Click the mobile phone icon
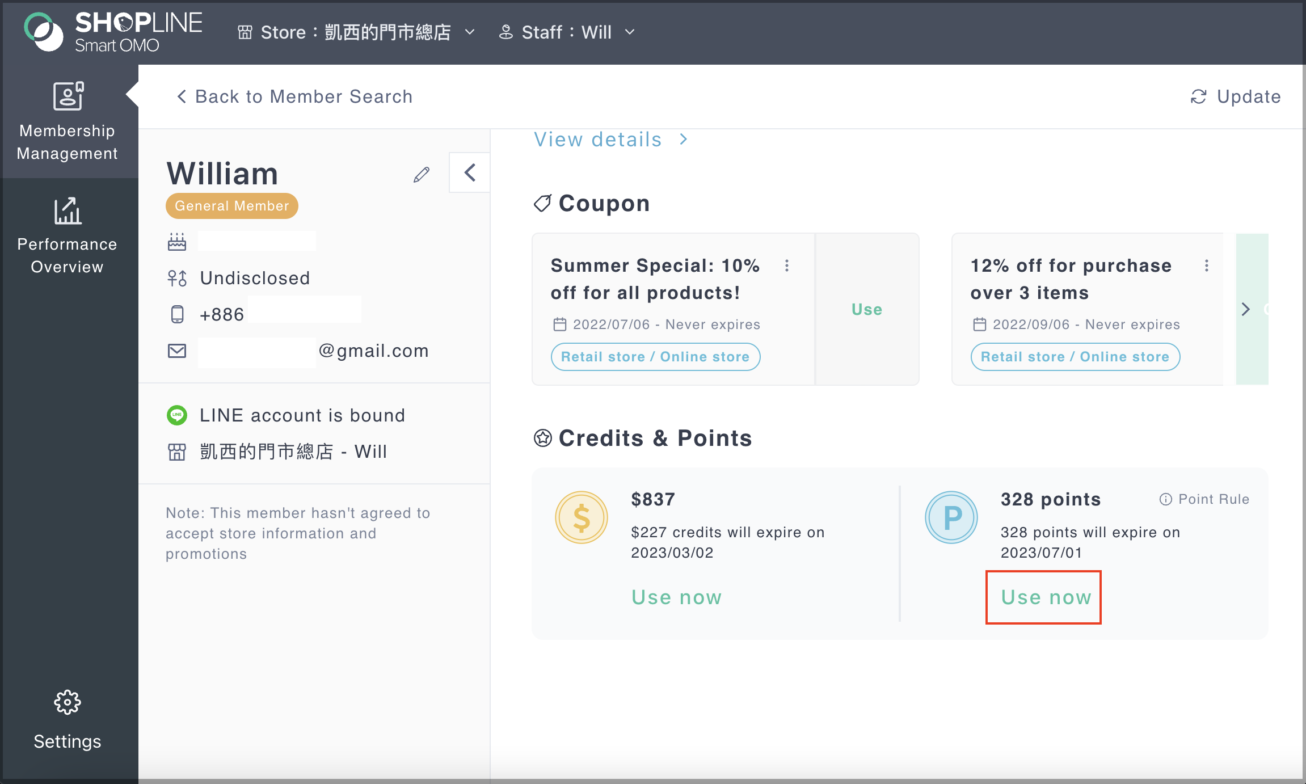 tap(178, 314)
